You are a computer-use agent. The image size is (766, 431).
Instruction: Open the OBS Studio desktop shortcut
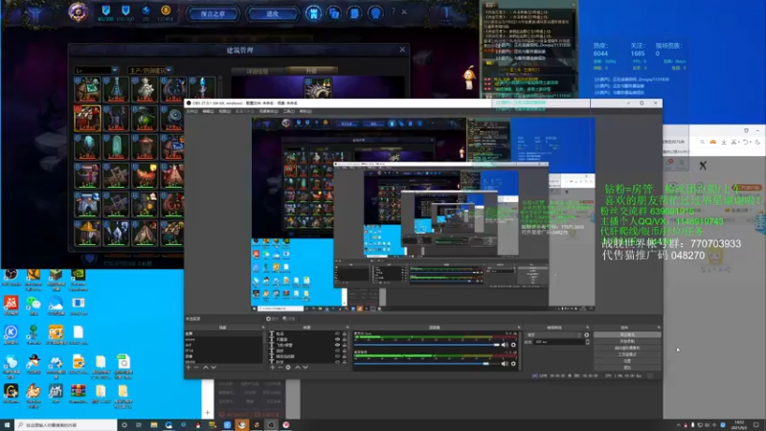coord(11,277)
